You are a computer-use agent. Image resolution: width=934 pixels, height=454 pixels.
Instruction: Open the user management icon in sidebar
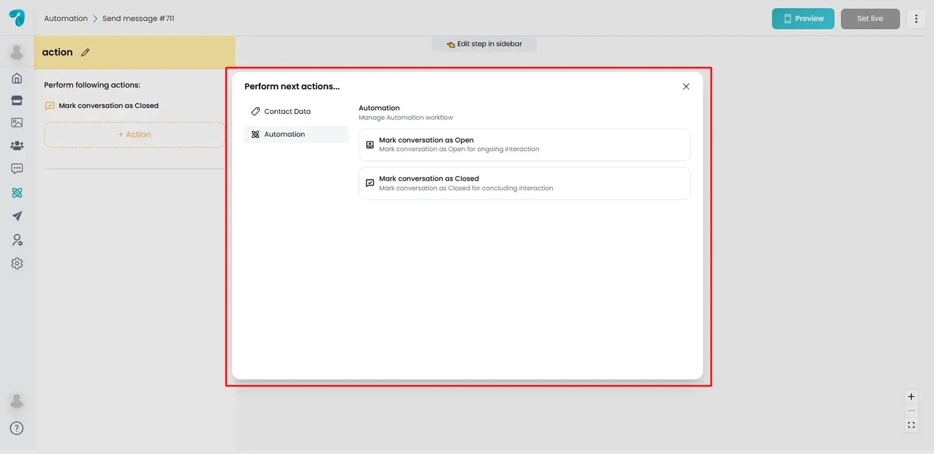click(x=17, y=240)
